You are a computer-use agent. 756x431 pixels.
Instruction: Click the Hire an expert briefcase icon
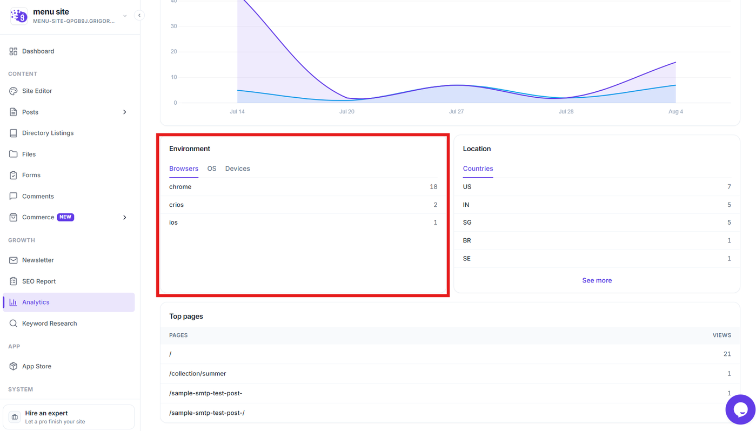click(x=15, y=417)
